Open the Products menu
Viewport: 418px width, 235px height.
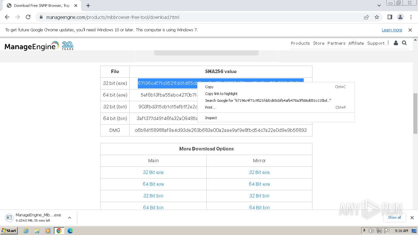click(300, 43)
